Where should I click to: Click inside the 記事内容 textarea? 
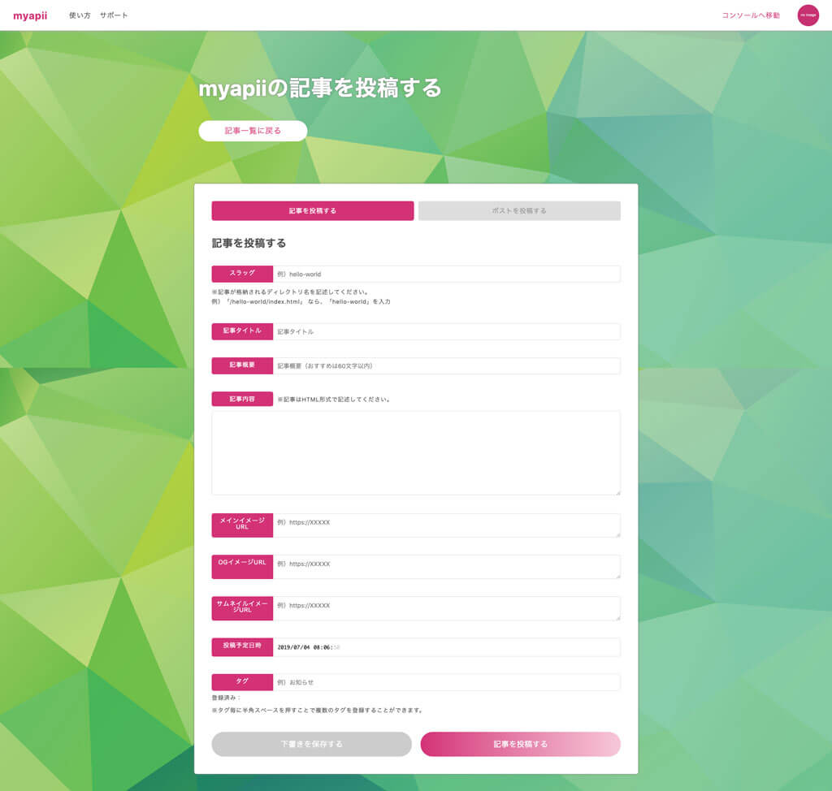click(416, 452)
